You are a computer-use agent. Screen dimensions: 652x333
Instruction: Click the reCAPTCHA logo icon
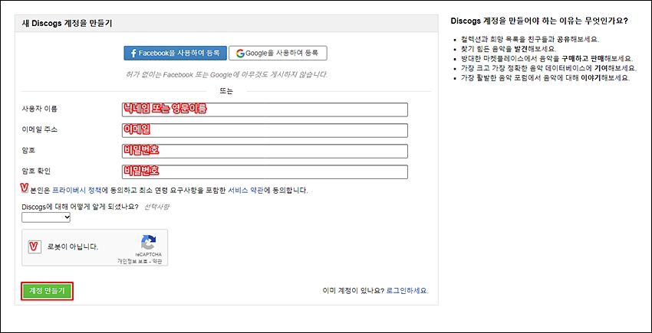pyautogui.click(x=148, y=242)
